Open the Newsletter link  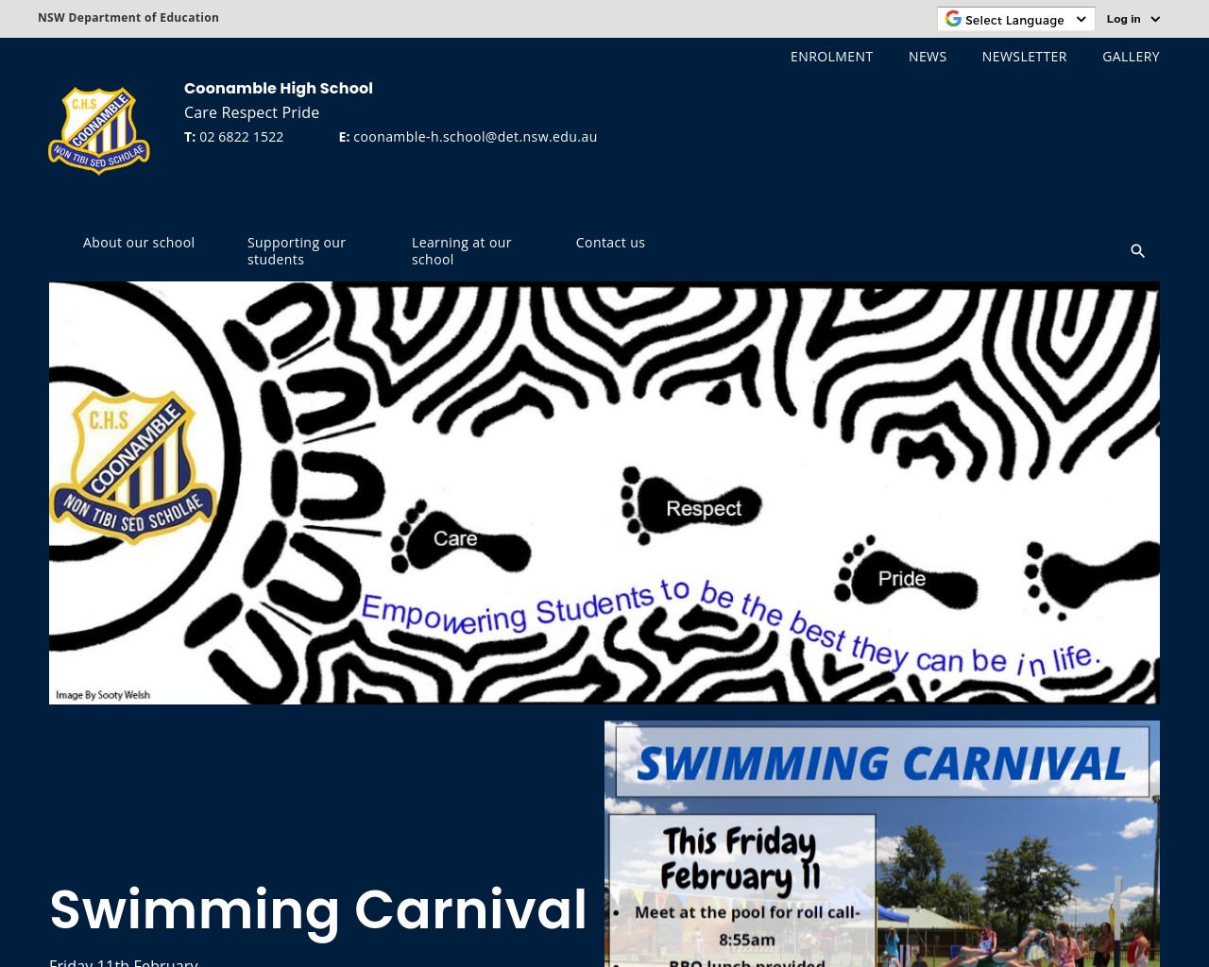click(x=1024, y=57)
